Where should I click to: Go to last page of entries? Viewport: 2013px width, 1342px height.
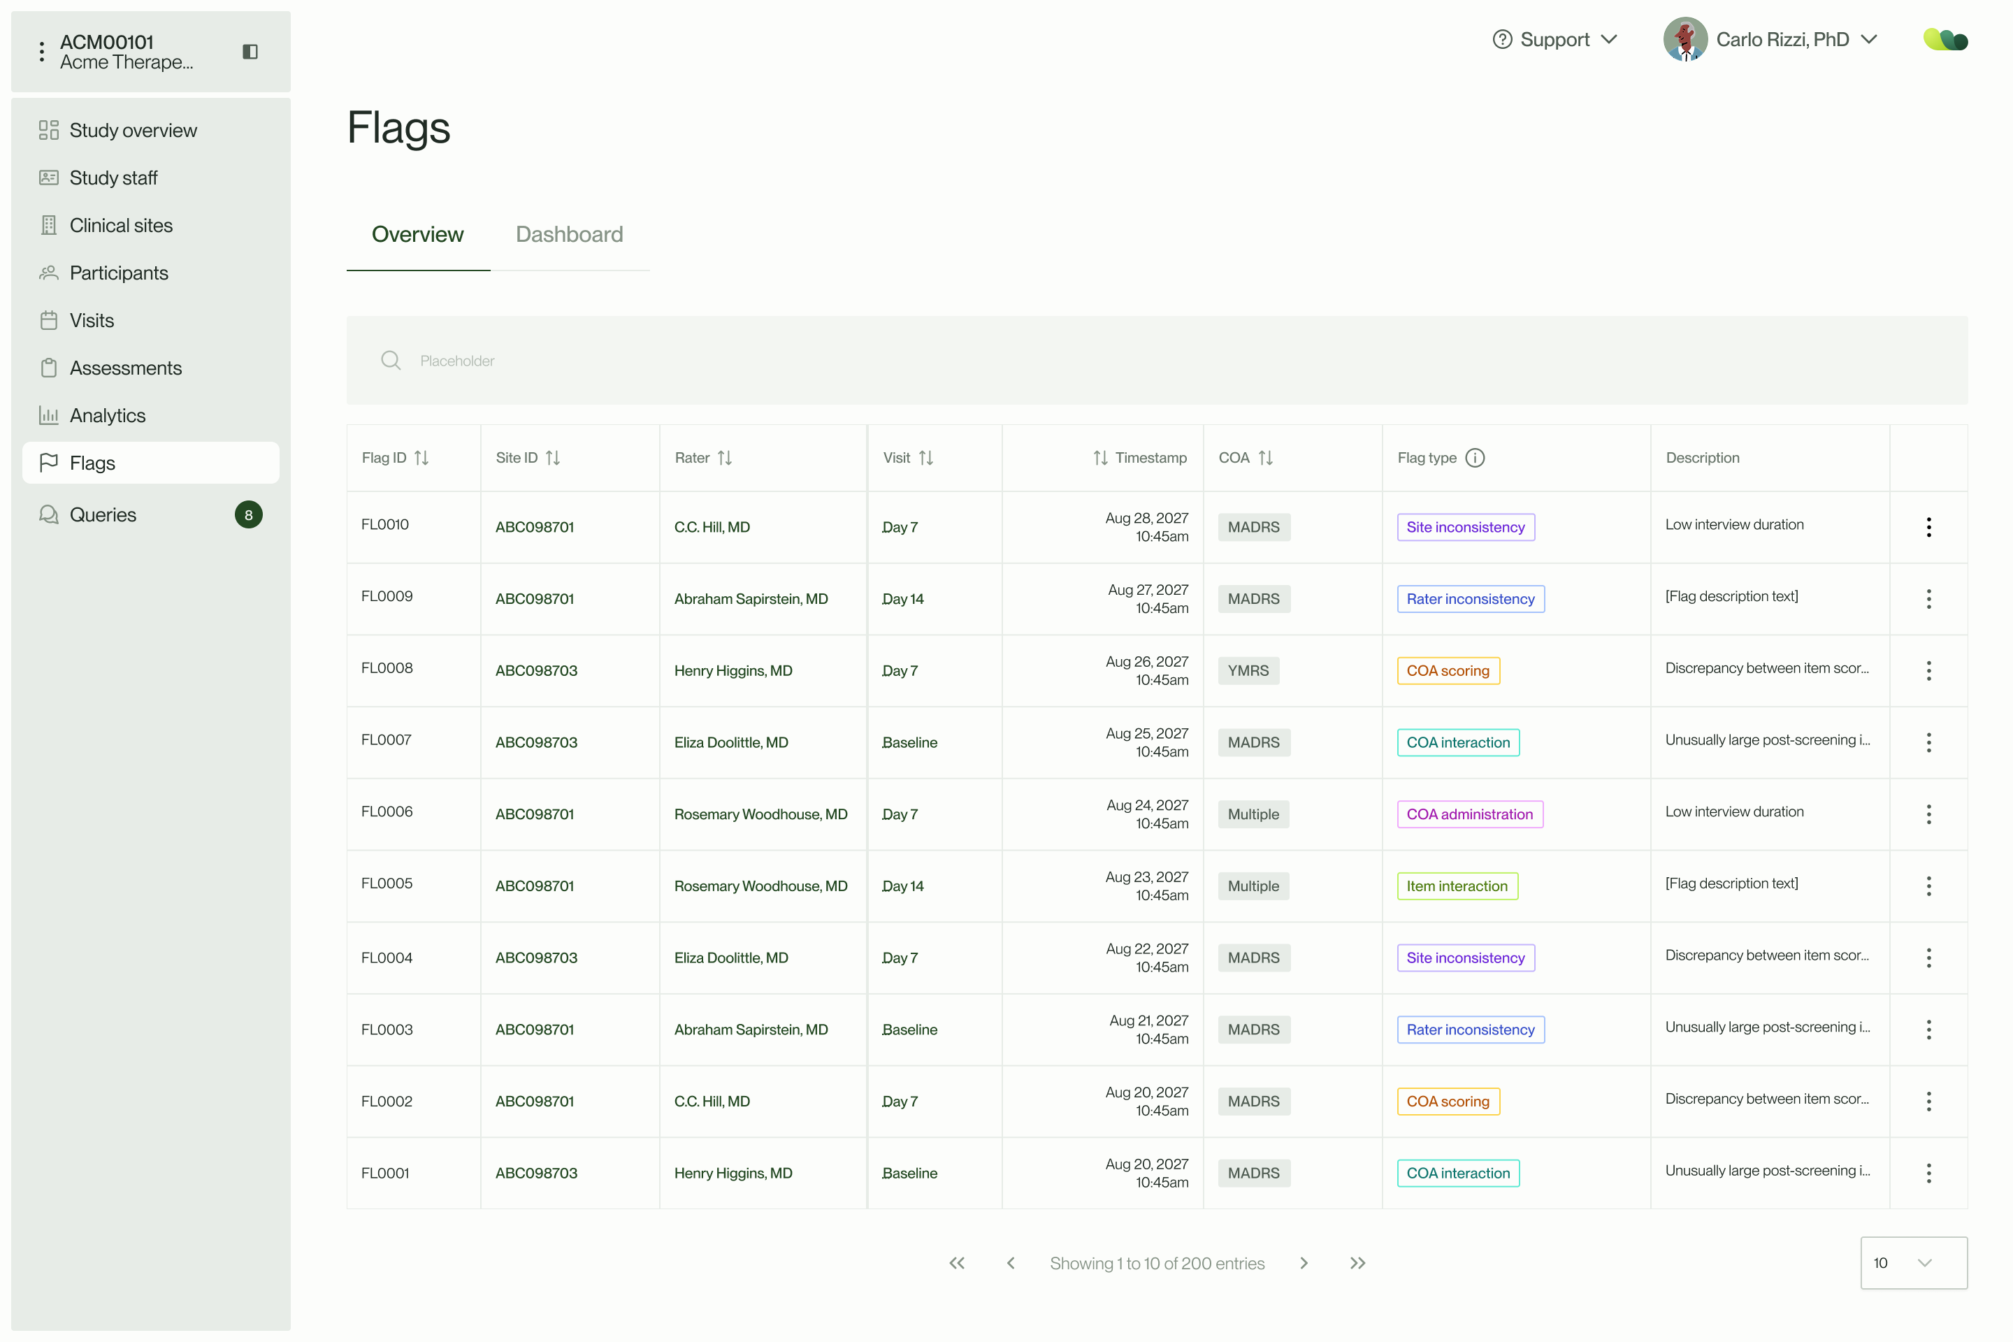click(1357, 1263)
